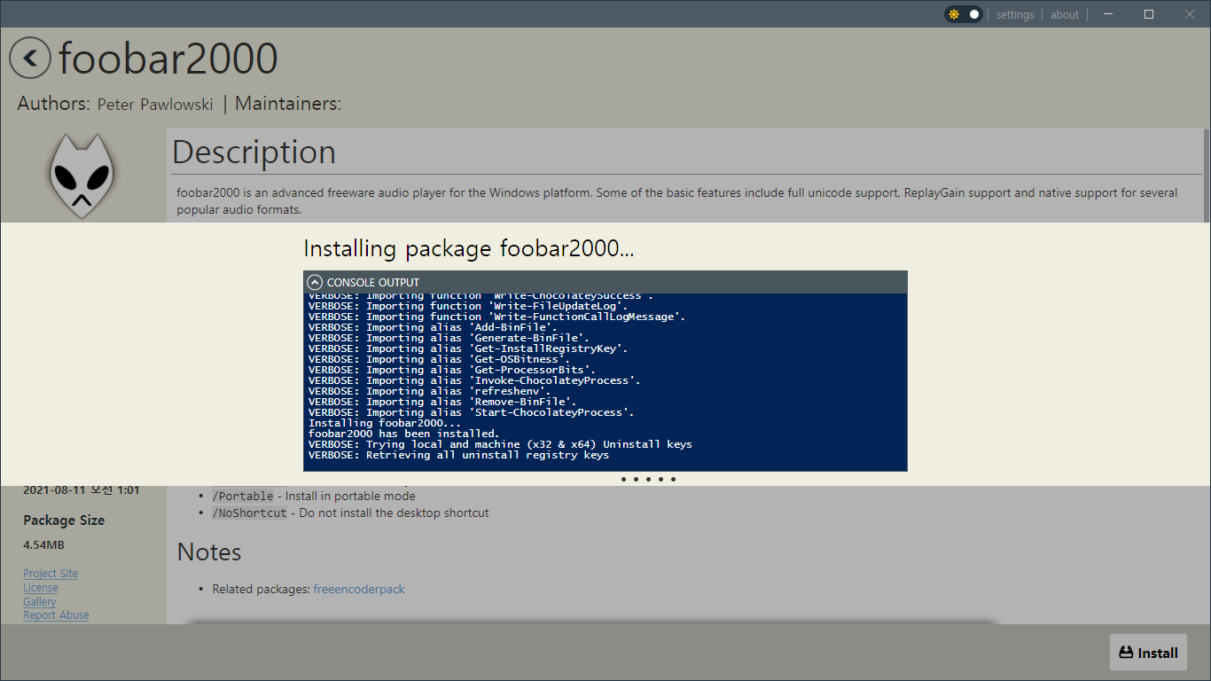Screen dimensions: 1211x681
Task: Click the 'foobar2000 has been installed.' line
Action: (x=403, y=434)
